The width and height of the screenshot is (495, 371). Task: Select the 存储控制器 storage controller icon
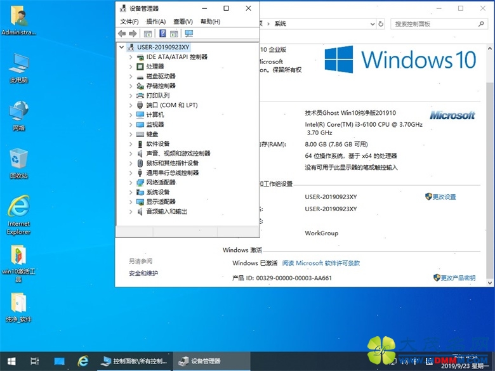(x=140, y=86)
